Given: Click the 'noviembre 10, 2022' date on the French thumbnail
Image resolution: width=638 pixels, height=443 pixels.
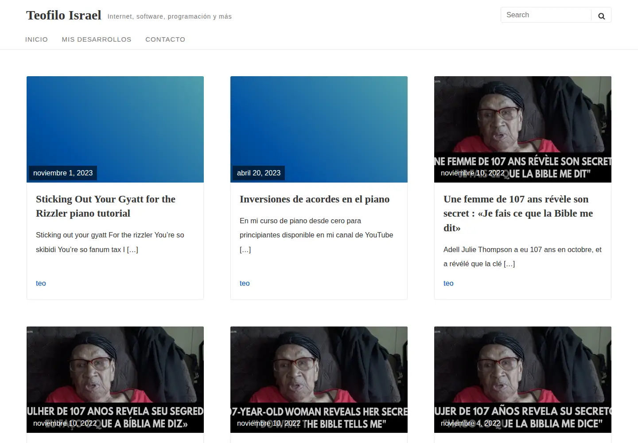Looking at the screenshot, I should click(x=472, y=173).
